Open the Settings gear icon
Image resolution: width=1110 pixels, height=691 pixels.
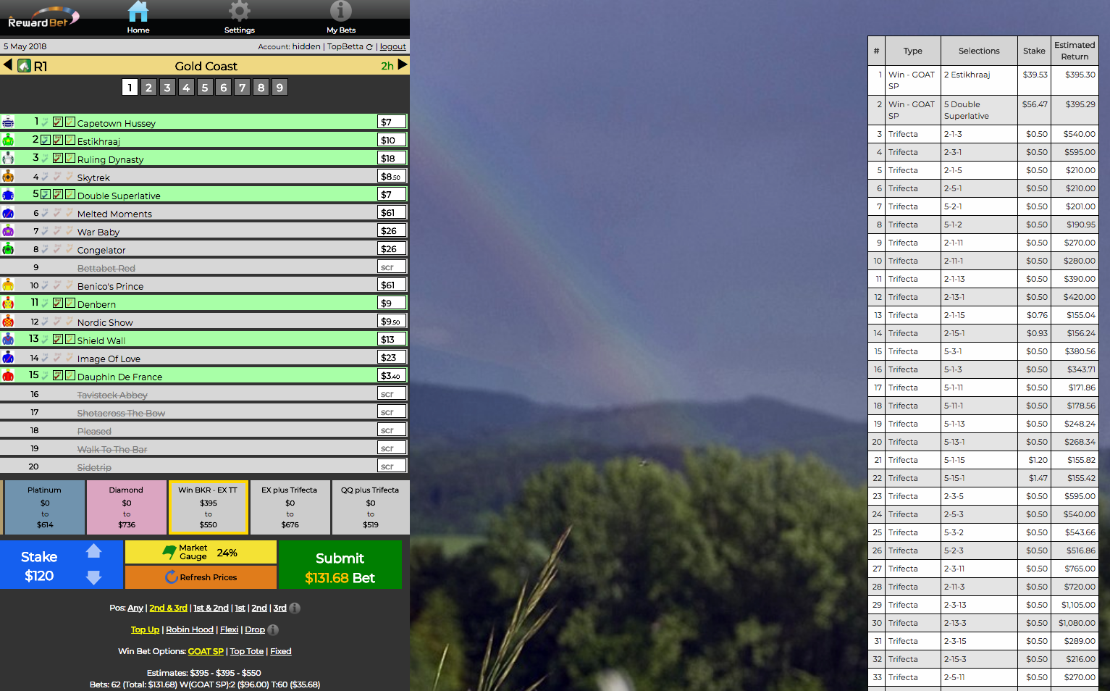pyautogui.click(x=239, y=12)
